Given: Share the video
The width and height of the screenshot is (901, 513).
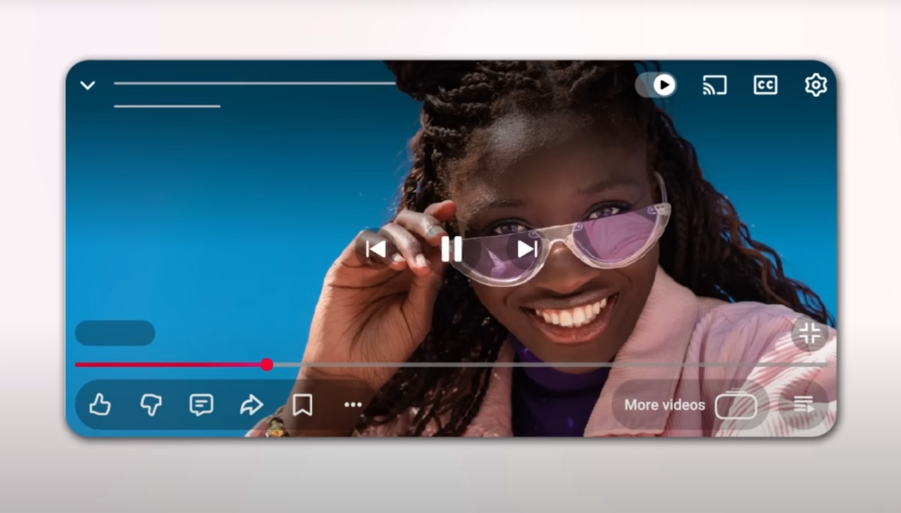Looking at the screenshot, I should pyautogui.click(x=252, y=404).
